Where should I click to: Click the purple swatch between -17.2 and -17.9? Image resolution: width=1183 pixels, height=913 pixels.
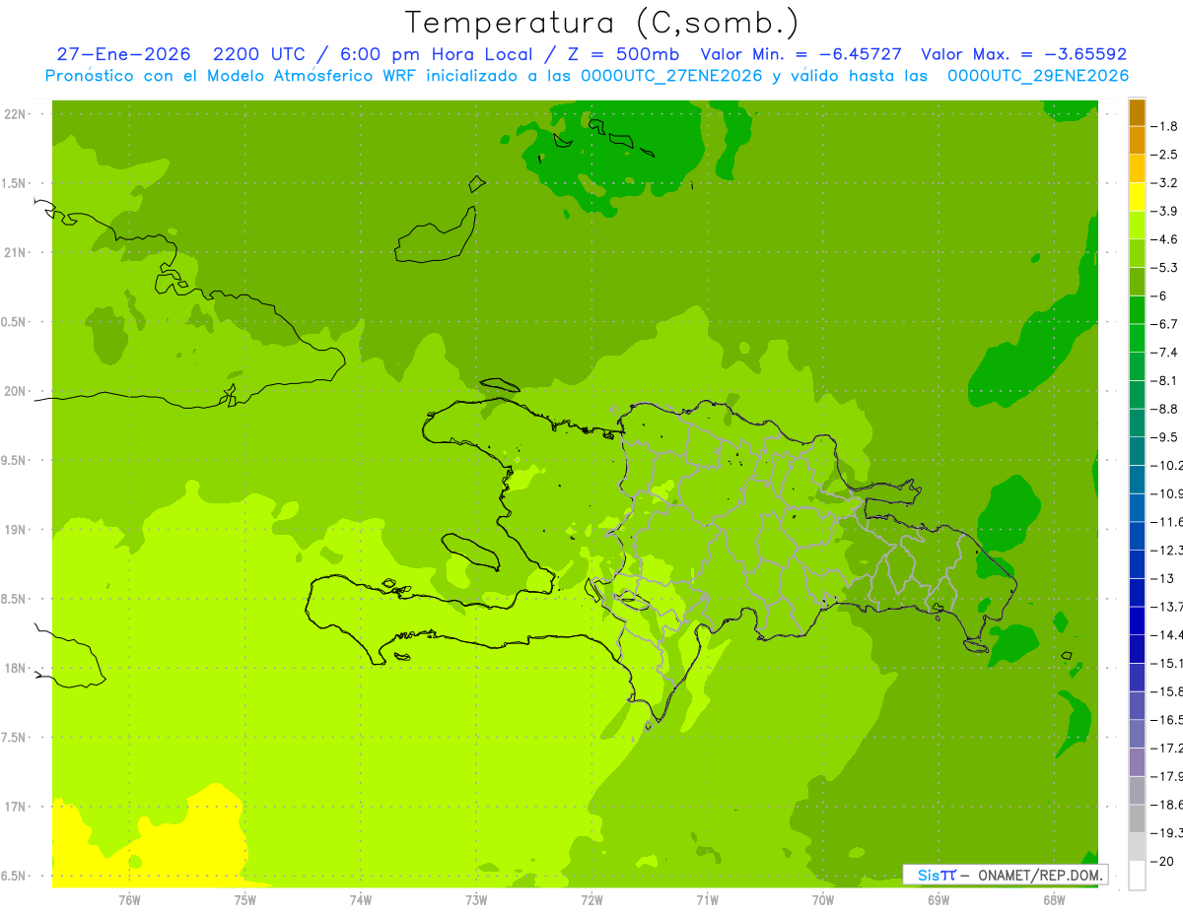pos(1137,761)
